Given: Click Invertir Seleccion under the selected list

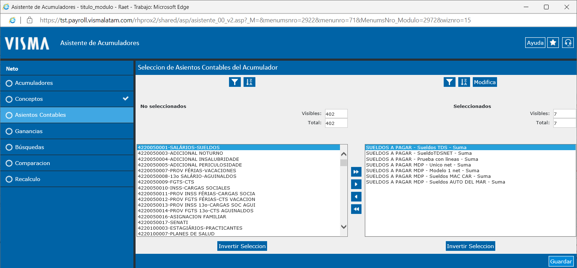Looking at the screenshot, I should pyautogui.click(x=470, y=246).
